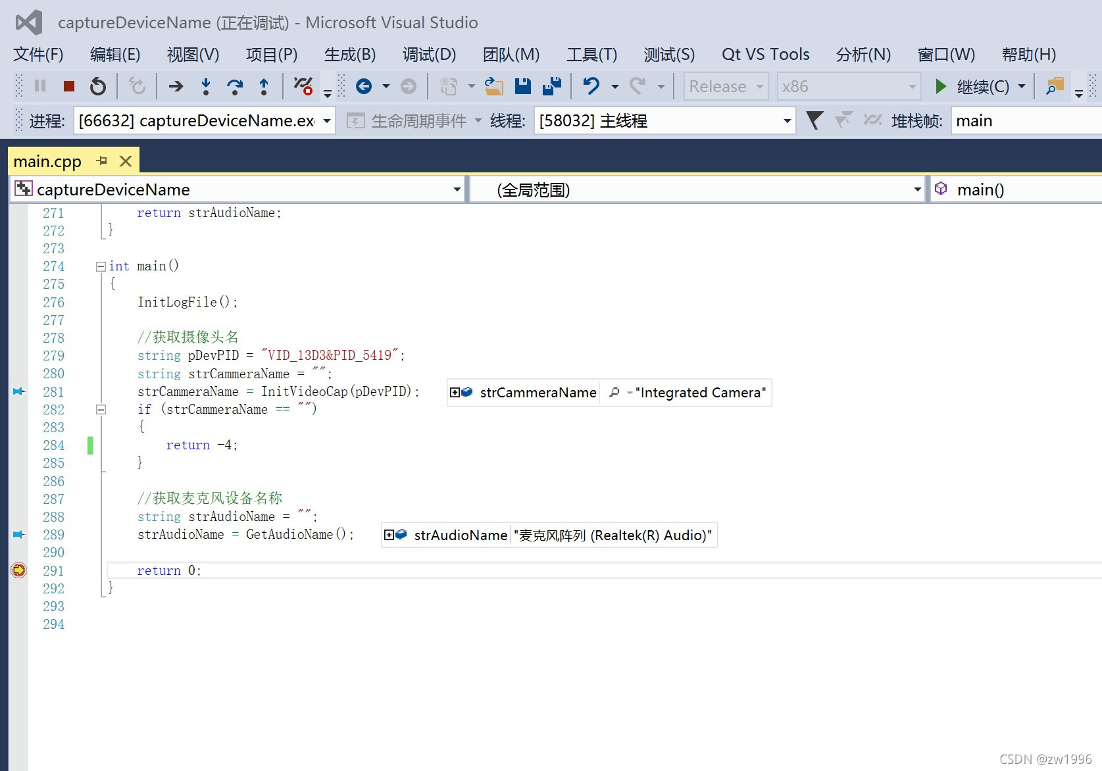The width and height of the screenshot is (1102, 771).
Task: Open the Qt VS Tools menu
Action: [x=765, y=54]
